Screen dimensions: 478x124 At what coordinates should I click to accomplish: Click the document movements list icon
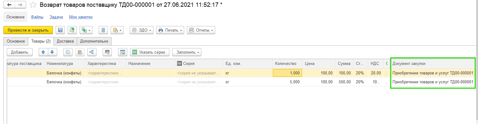[x=103, y=30]
